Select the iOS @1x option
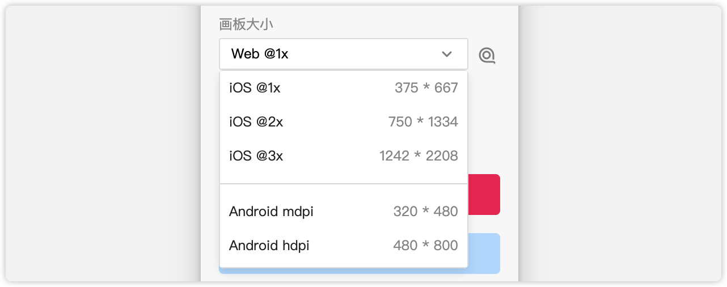 click(x=343, y=88)
